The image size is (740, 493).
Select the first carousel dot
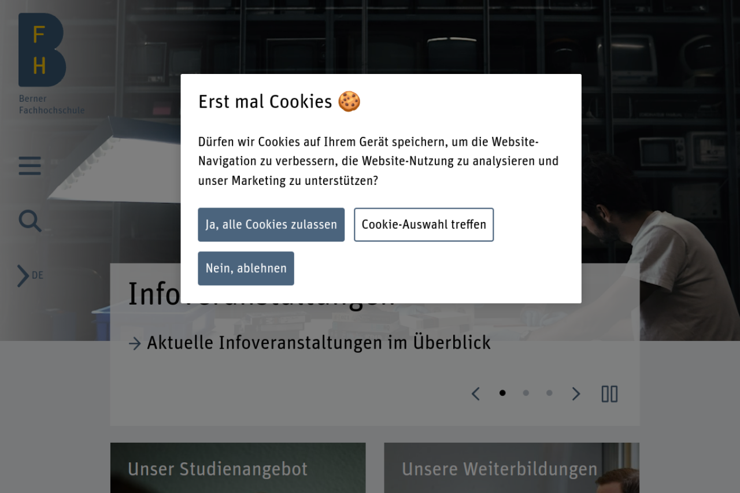pos(502,393)
